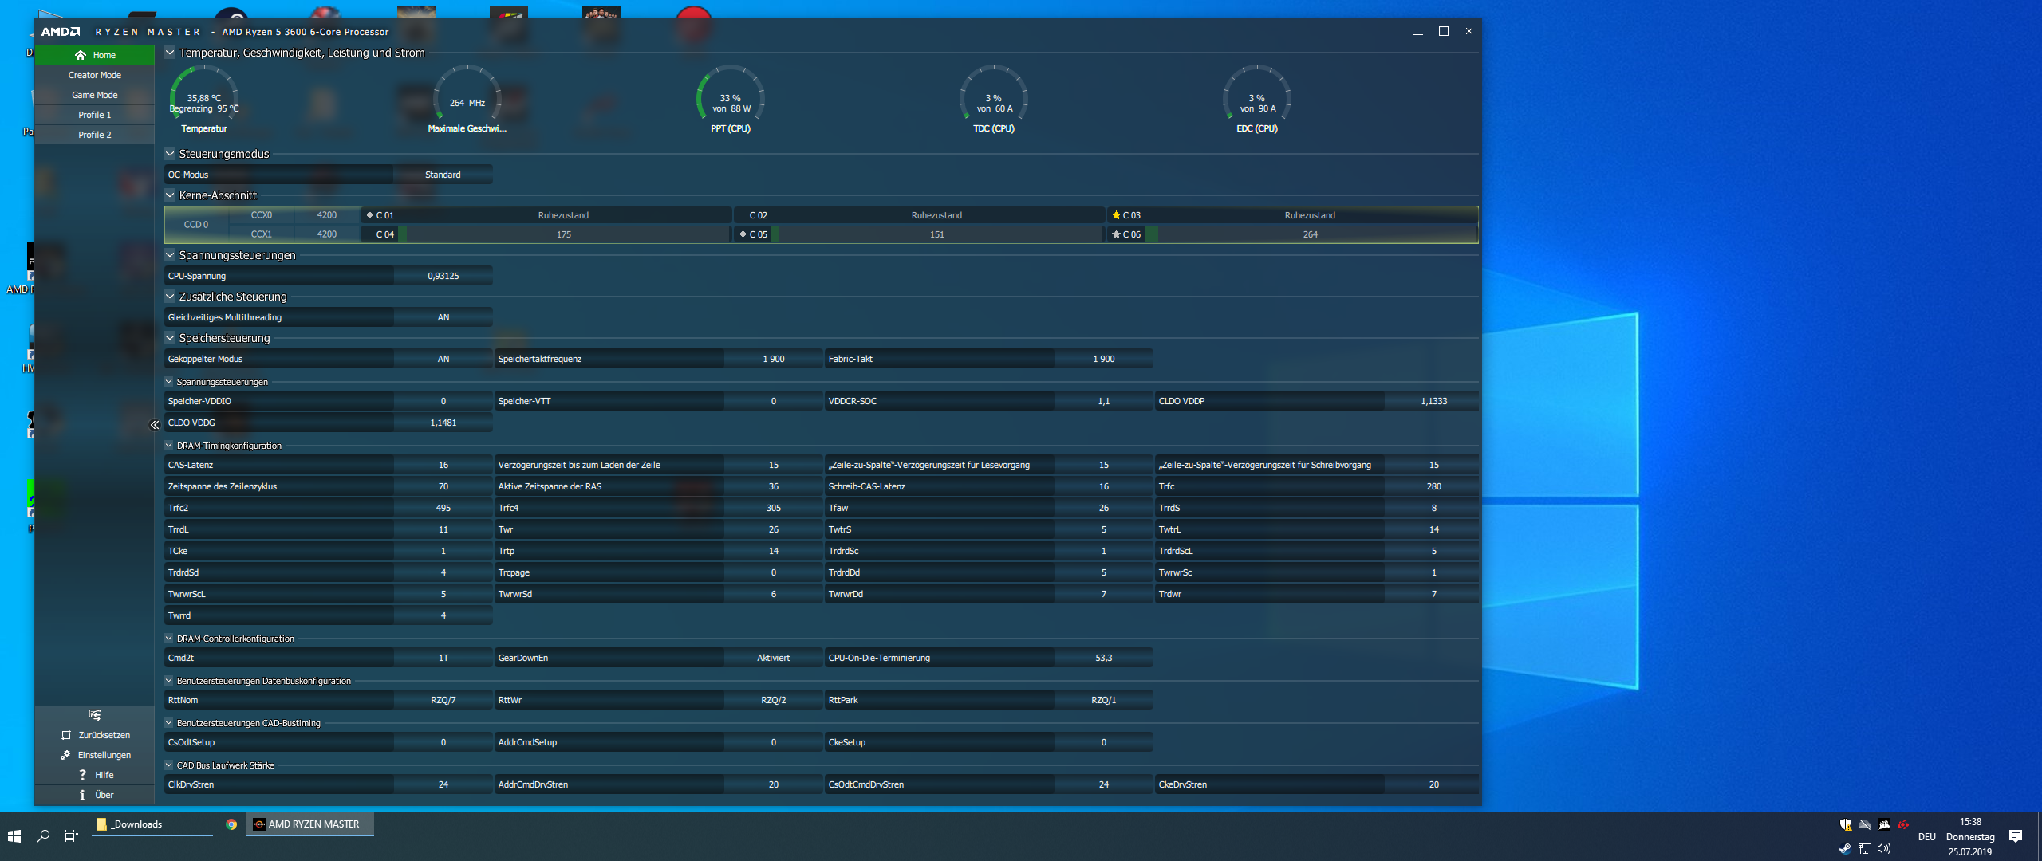Click the gold star on core C 03
The height and width of the screenshot is (861, 2042).
pyautogui.click(x=1116, y=215)
